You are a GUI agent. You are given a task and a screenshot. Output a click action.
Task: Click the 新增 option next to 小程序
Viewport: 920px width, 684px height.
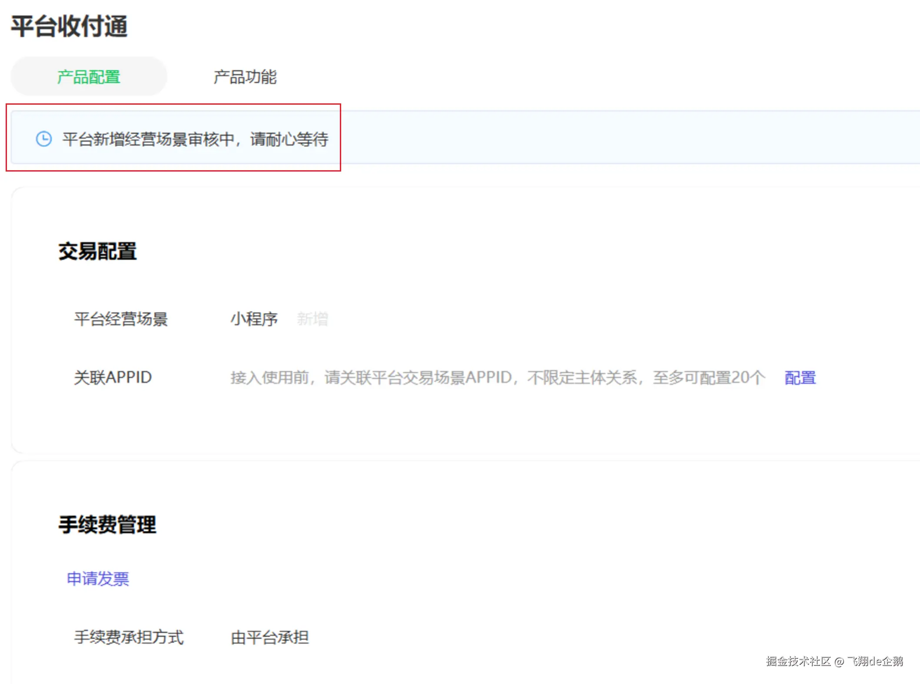pos(312,319)
